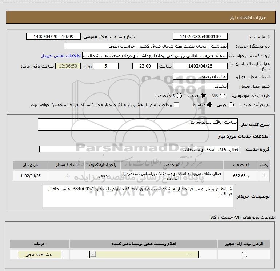Select the 'خدمت' radio button

tap(203, 96)
